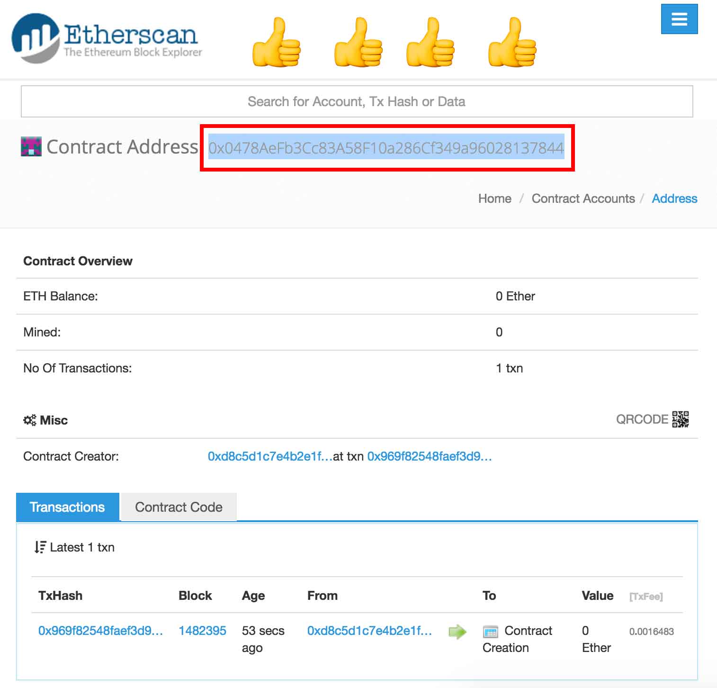Select the highlighted contract address text
This screenshot has height=688, width=717.
(x=386, y=148)
